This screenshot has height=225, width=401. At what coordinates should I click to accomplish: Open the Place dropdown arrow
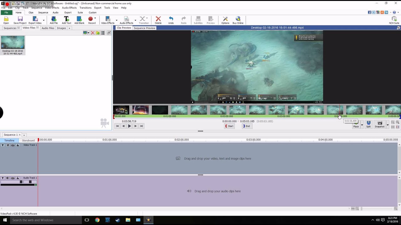point(362,125)
